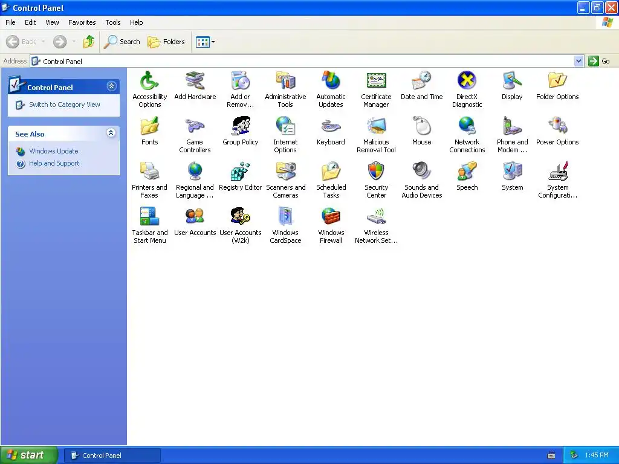Click the Up folder toolbar button
The image size is (619, 464).
tap(89, 42)
